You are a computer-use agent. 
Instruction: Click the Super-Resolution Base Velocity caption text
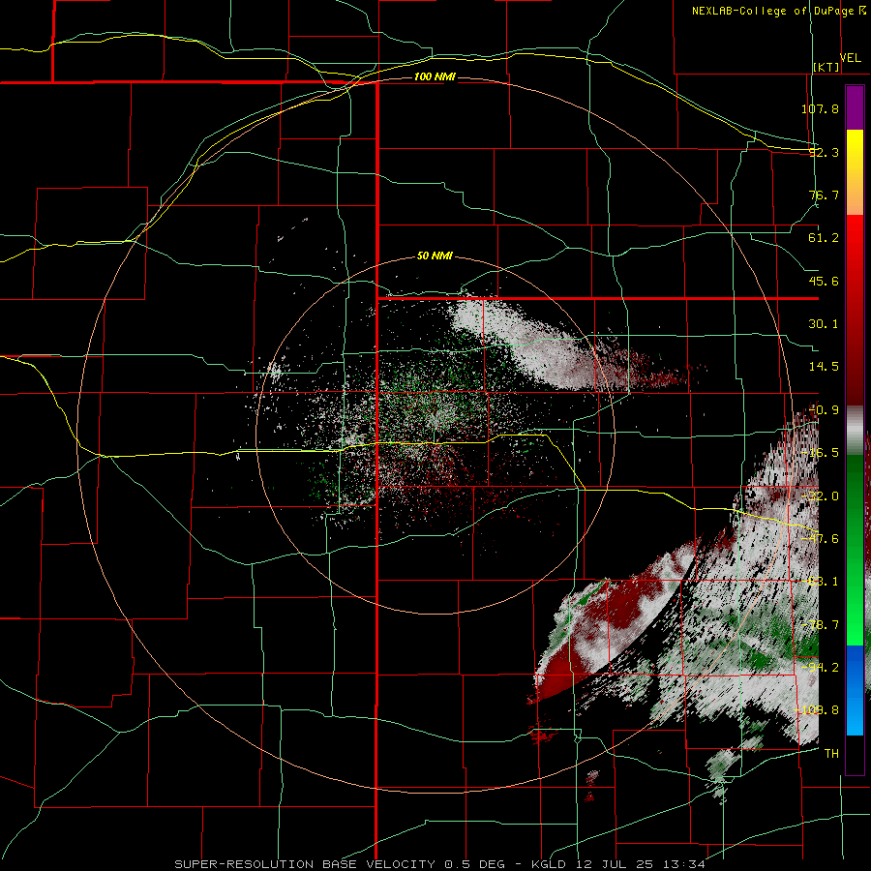pyautogui.click(x=440, y=864)
